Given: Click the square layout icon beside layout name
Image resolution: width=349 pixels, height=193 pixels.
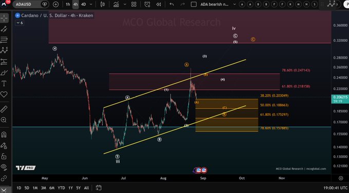Looking at the screenshot, I should 194,4.
